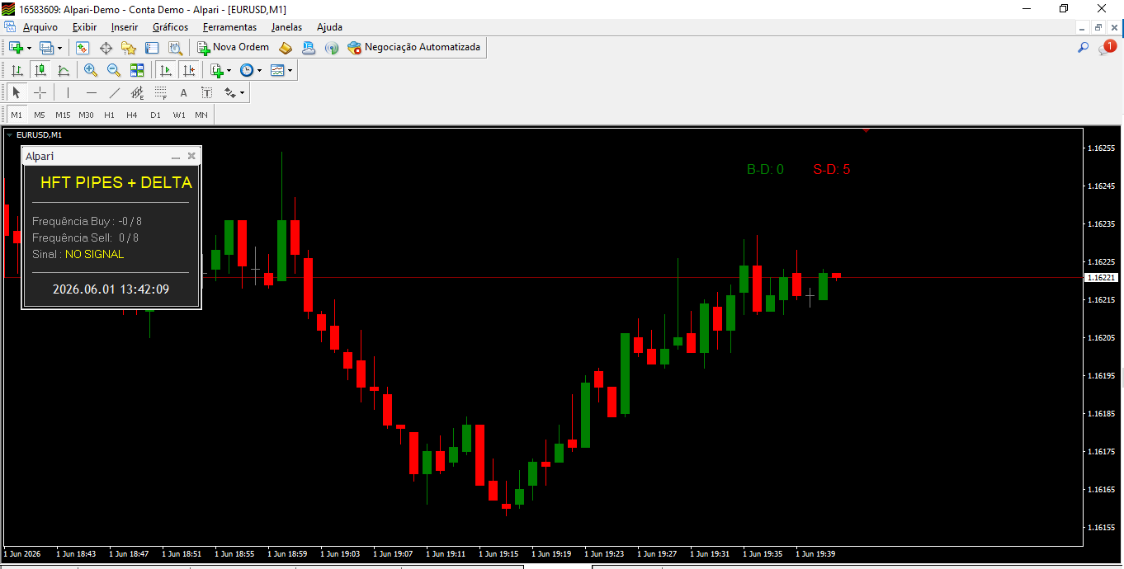Open the Data Window crosshair icon
Image resolution: width=1124 pixels, height=569 pixels.
(106, 48)
